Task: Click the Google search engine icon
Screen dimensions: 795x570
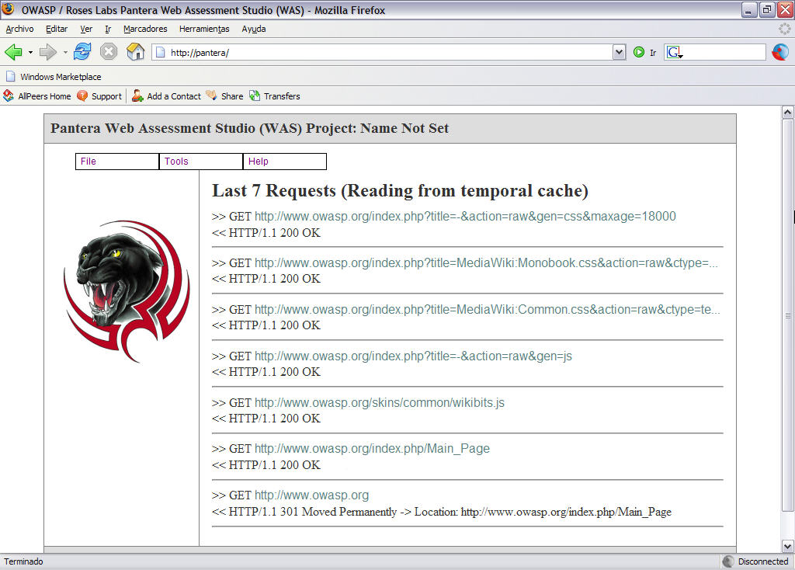Action: click(x=675, y=52)
